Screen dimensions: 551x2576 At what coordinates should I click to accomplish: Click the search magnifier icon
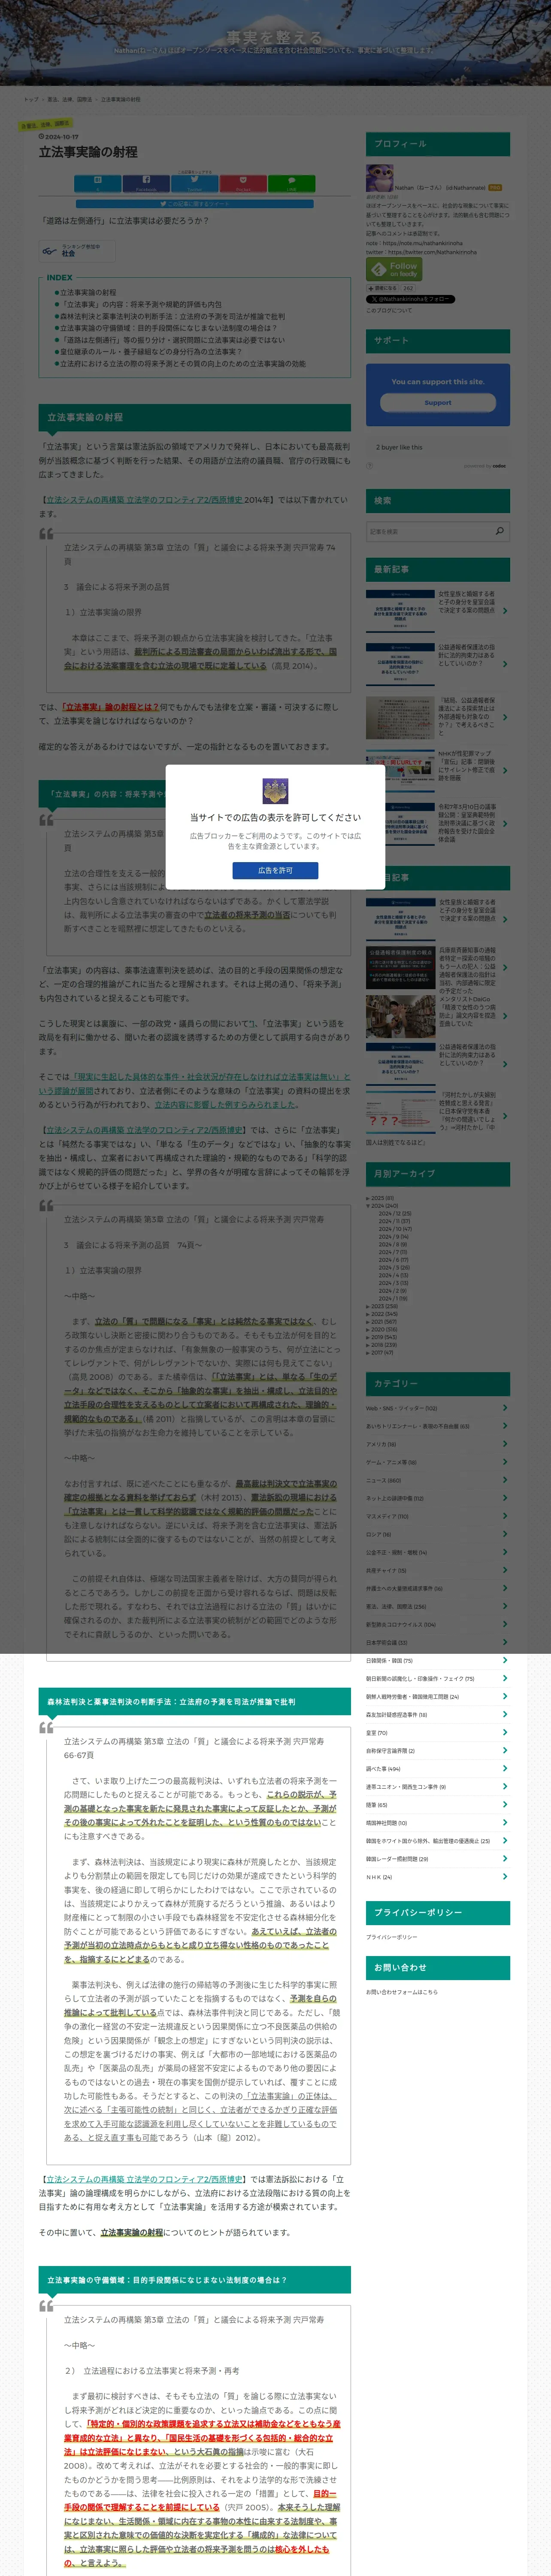(x=500, y=531)
